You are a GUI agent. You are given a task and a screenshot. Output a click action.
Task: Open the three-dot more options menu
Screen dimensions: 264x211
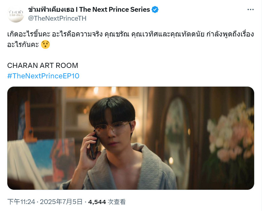(x=250, y=10)
